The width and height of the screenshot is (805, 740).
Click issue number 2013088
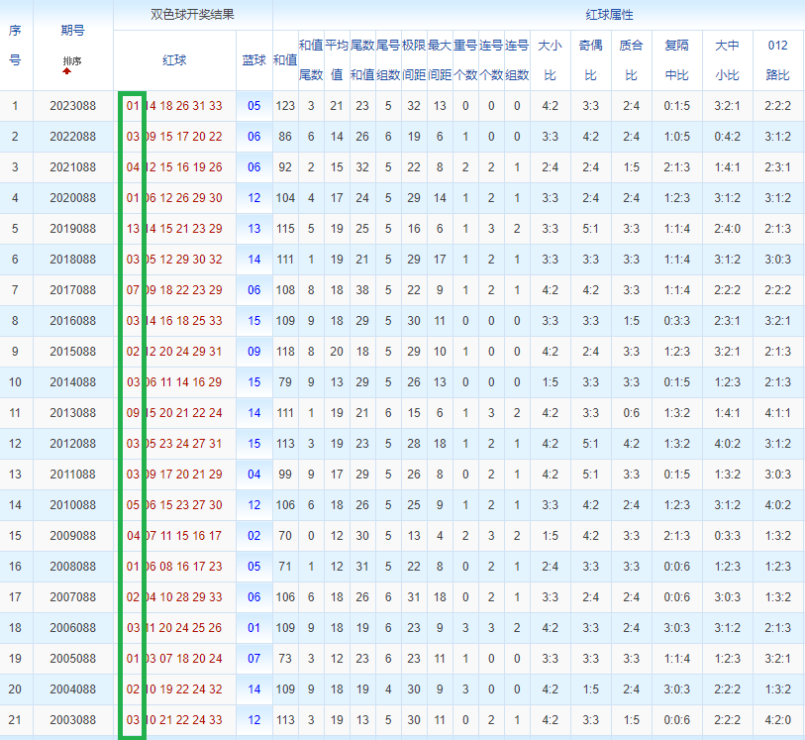pyautogui.click(x=73, y=413)
